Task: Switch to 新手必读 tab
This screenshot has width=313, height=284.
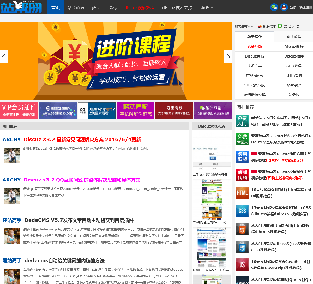Action: pyautogui.click(x=294, y=36)
